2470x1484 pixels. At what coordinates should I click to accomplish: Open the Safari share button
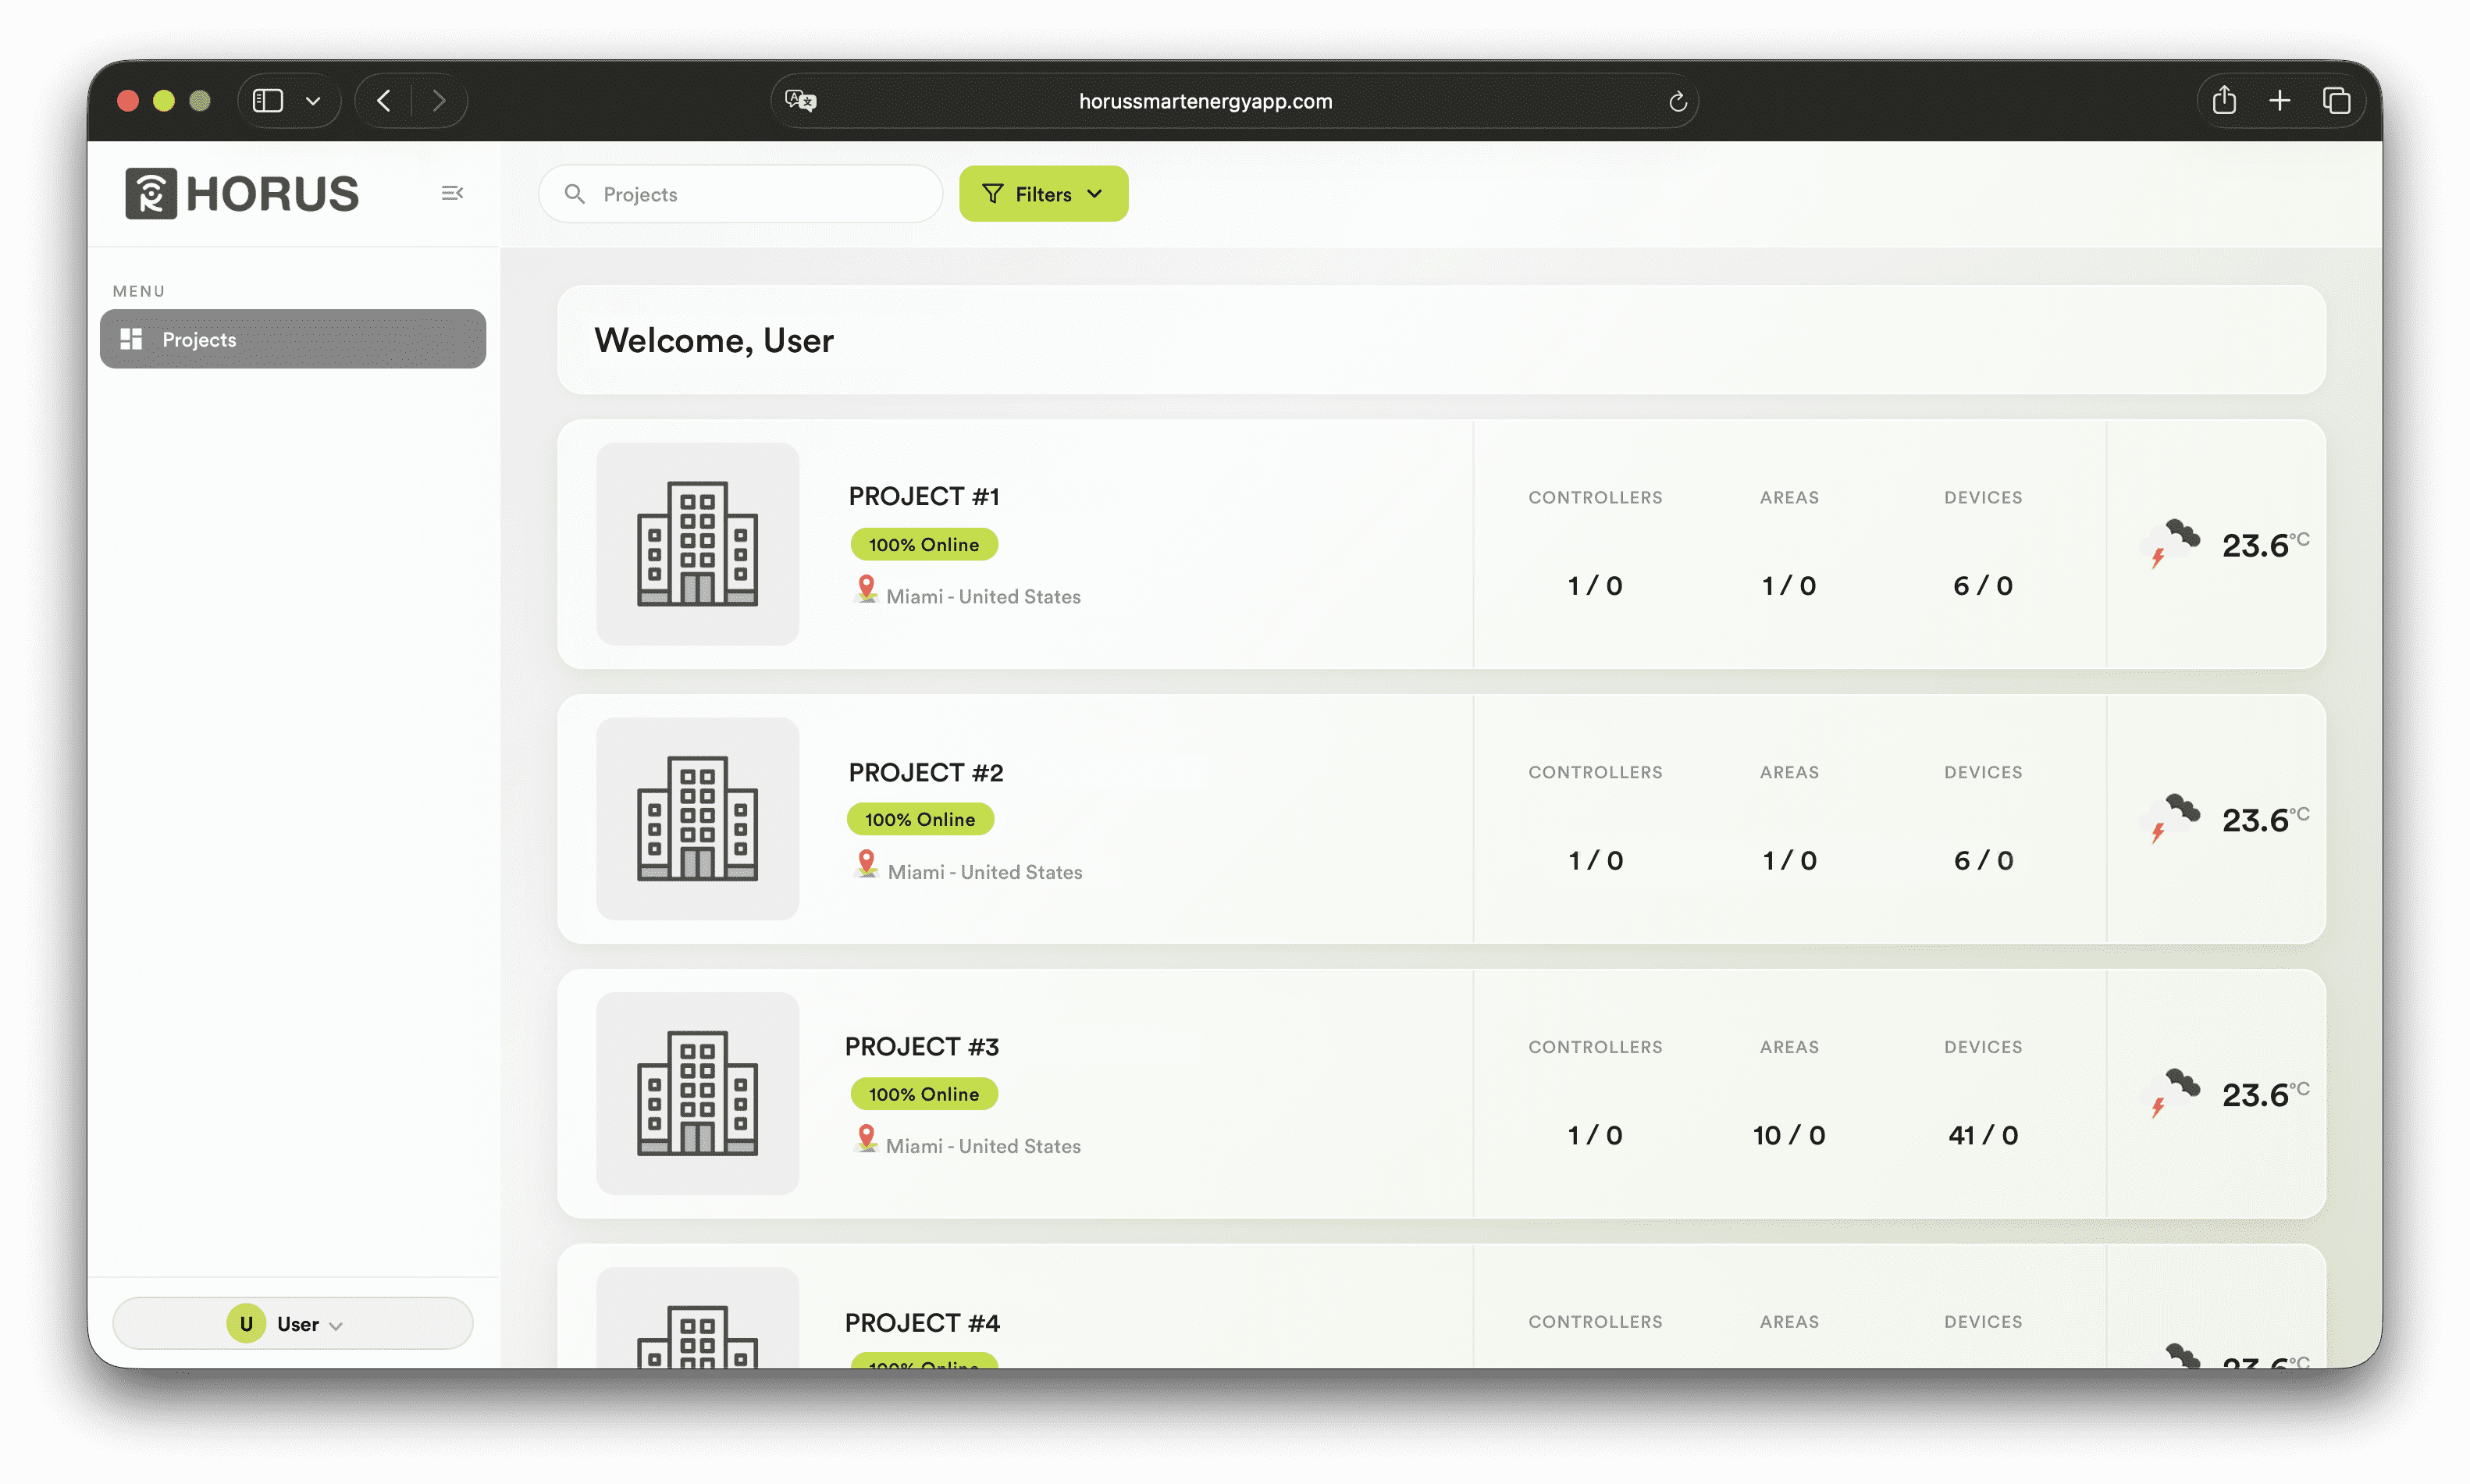point(2224,101)
